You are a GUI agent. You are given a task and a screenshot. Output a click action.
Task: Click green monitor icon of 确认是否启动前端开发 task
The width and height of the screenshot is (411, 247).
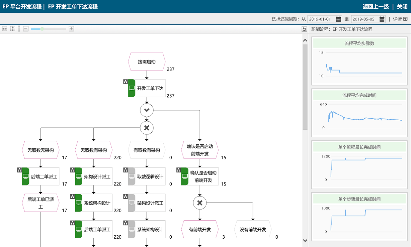[185, 176]
